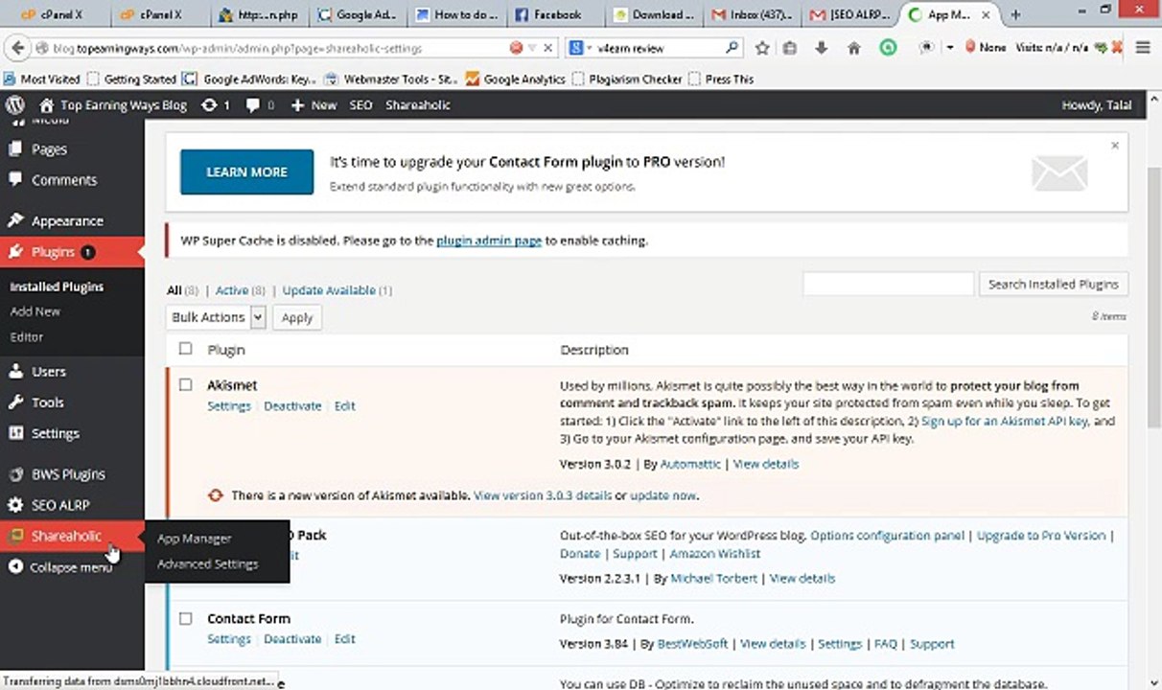Image resolution: width=1162 pixels, height=690 pixels.
Task: Select Advanced Settings submenu item
Action: pyautogui.click(x=208, y=563)
